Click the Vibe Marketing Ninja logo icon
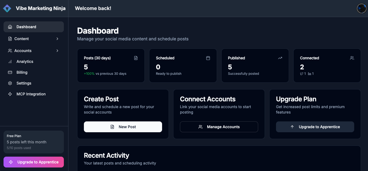This screenshot has height=171, width=368. point(7,8)
